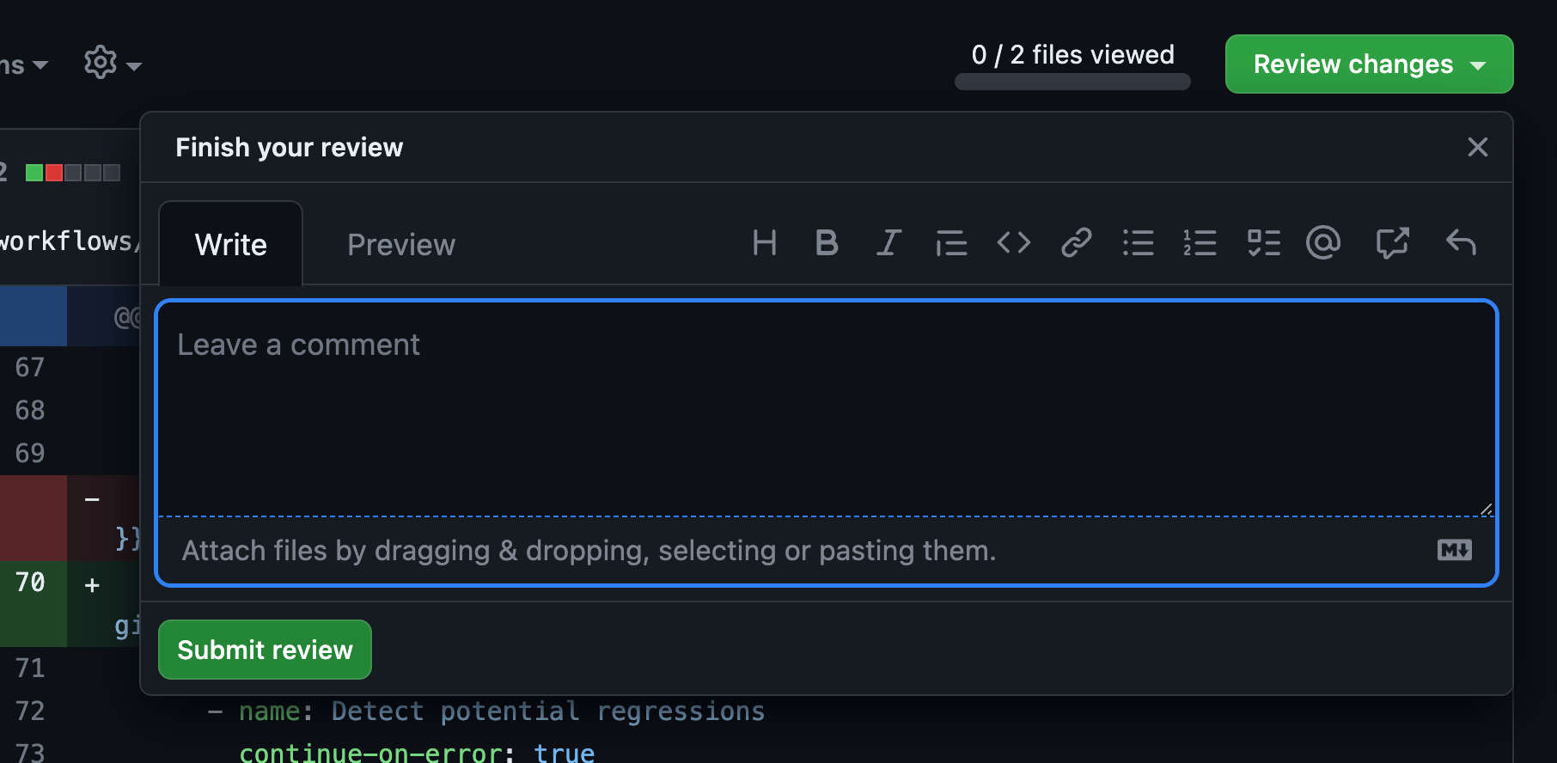Open the Review changes dropdown
Viewport: 1557px width, 763px height.
(1368, 64)
